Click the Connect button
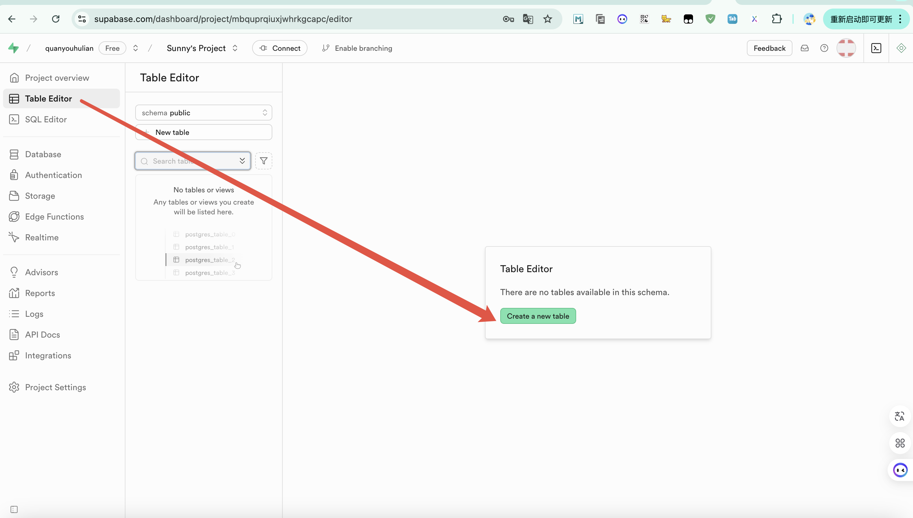 [279, 48]
